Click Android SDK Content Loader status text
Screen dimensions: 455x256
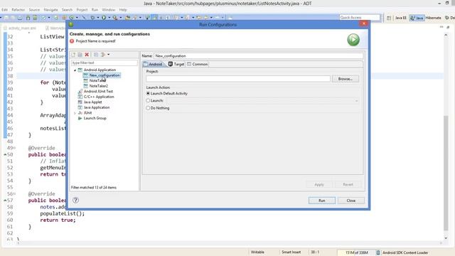[405, 252]
